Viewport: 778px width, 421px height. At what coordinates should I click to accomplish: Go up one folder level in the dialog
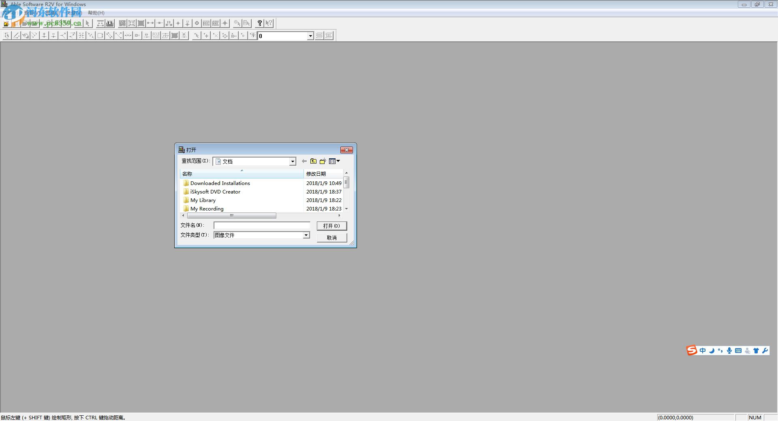pos(314,161)
